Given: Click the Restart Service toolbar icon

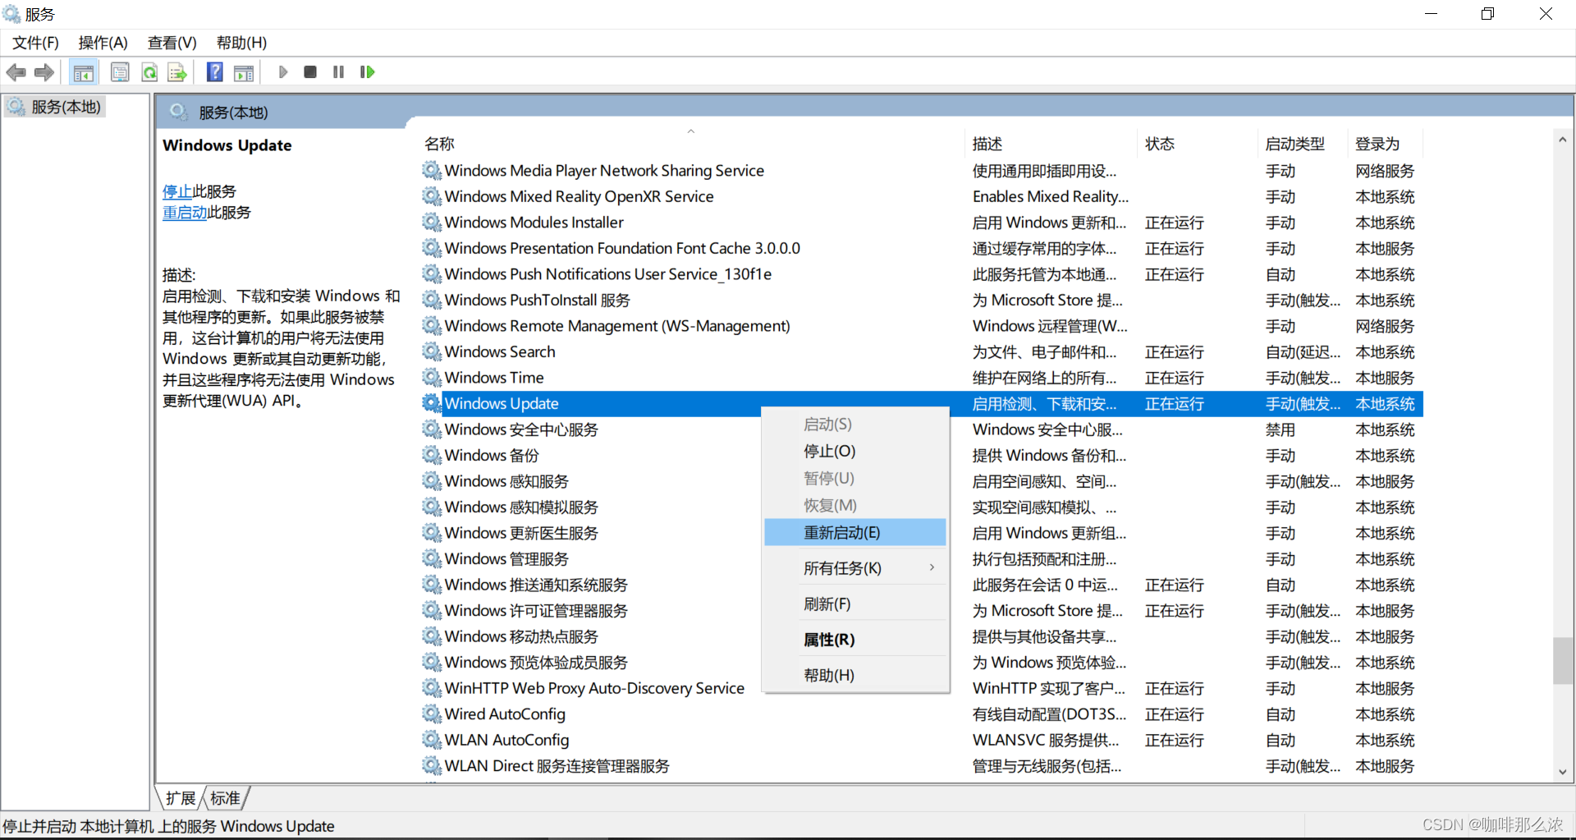Looking at the screenshot, I should (x=367, y=72).
